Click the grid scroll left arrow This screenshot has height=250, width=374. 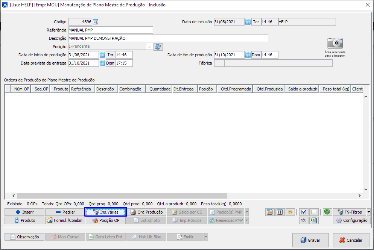pyautogui.click(x=14, y=196)
